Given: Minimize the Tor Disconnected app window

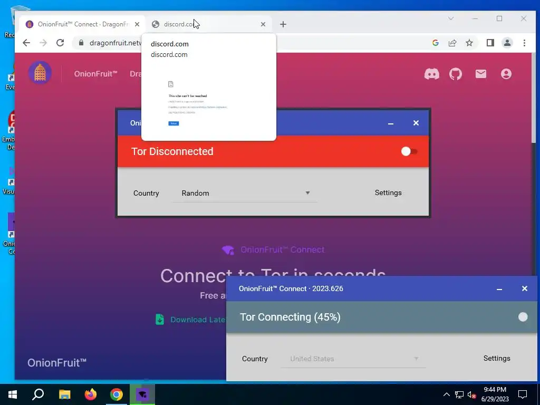Looking at the screenshot, I should tap(391, 123).
